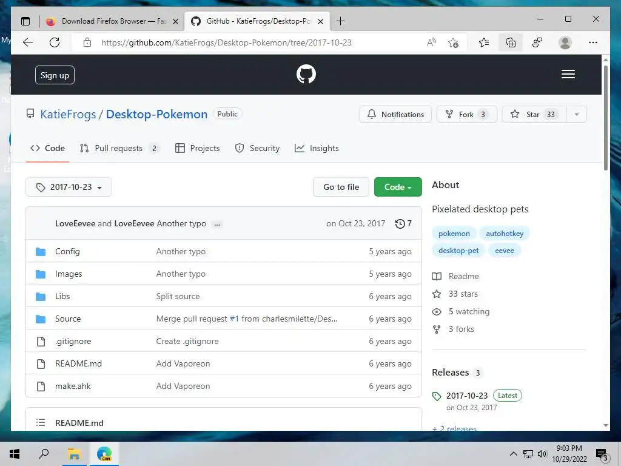Refresh the current page
Viewport: 621px width, 466px height.
click(x=55, y=42)
